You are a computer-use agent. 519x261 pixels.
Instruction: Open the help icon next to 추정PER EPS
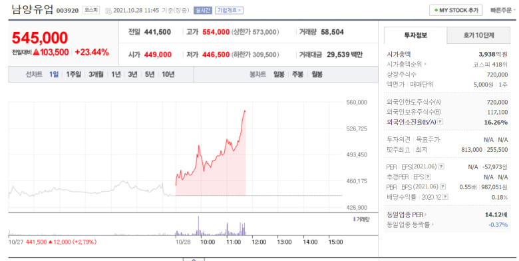click(x=428, y=177)
